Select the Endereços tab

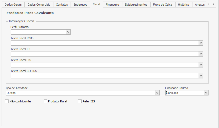coord(80,5)
